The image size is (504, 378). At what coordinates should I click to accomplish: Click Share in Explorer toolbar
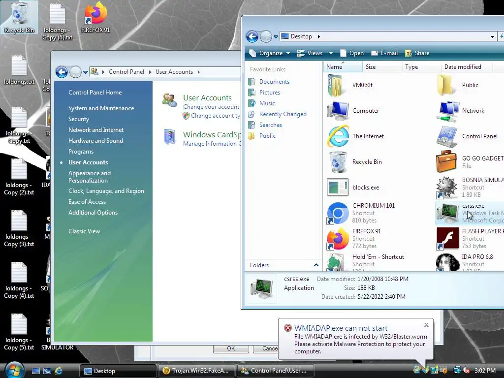(x=417, y=53)
